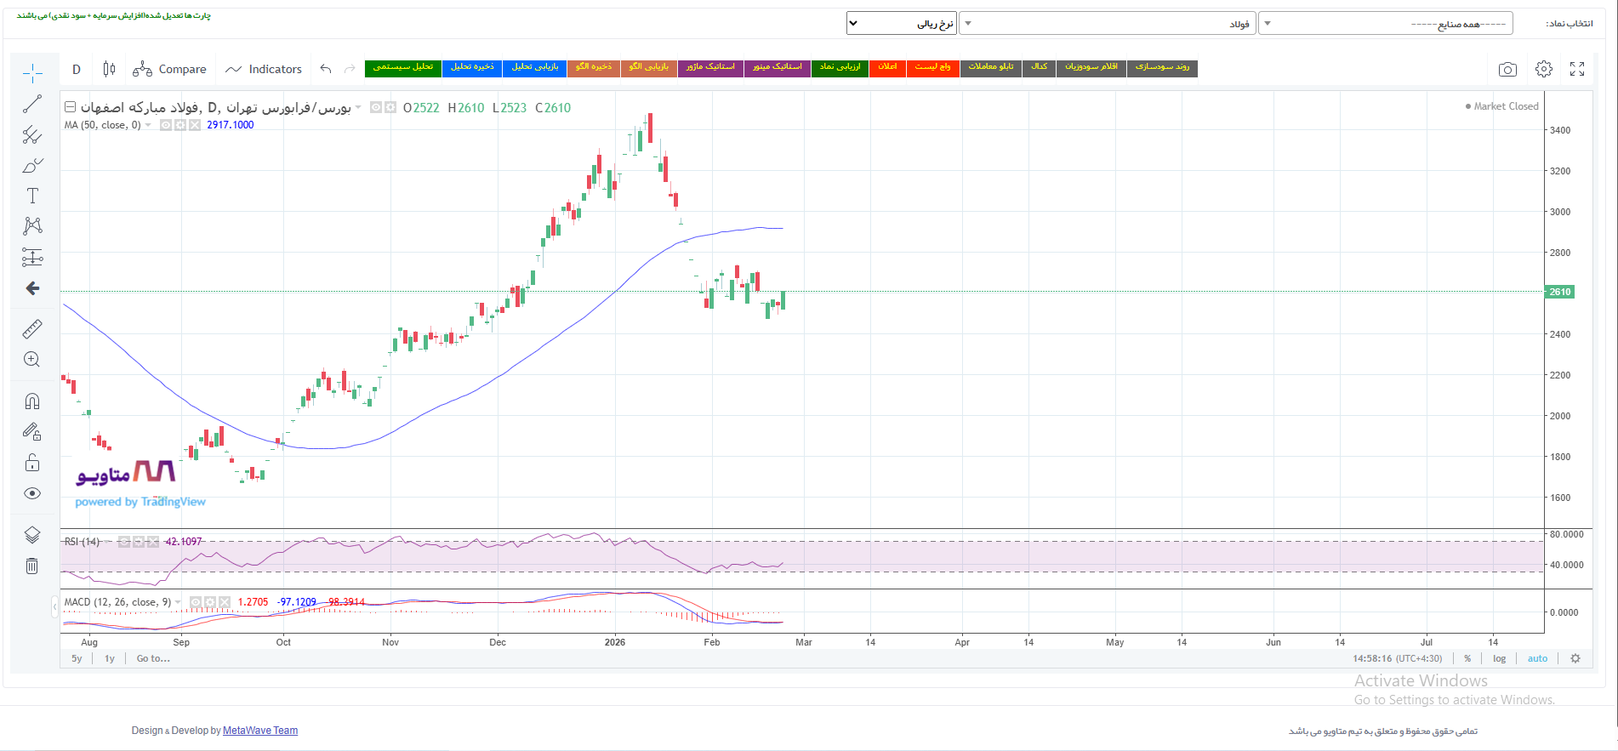Expand the MACD legend dropdown arrow
1618x751 pixels.
[178, 602]
